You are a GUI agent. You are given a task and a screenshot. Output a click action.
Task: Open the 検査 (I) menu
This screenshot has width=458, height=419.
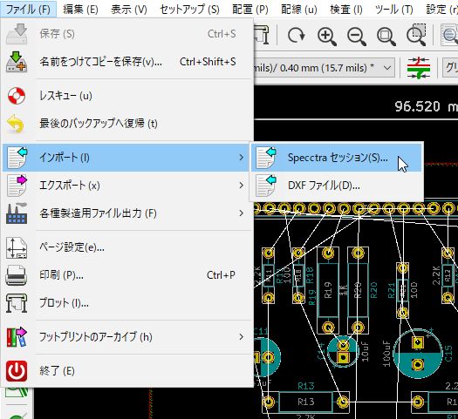coord(346,10)
